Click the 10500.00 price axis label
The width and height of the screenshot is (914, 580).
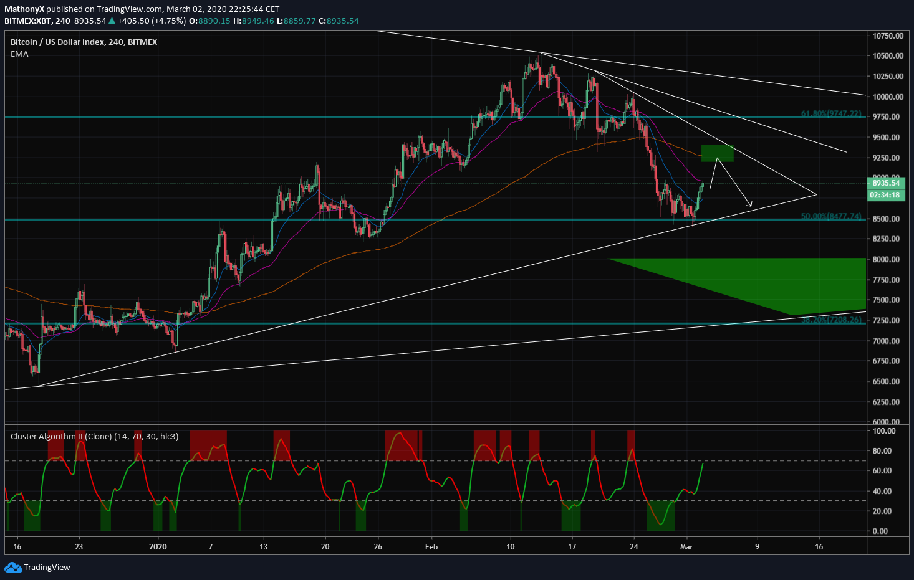click(x=888, y=55)
